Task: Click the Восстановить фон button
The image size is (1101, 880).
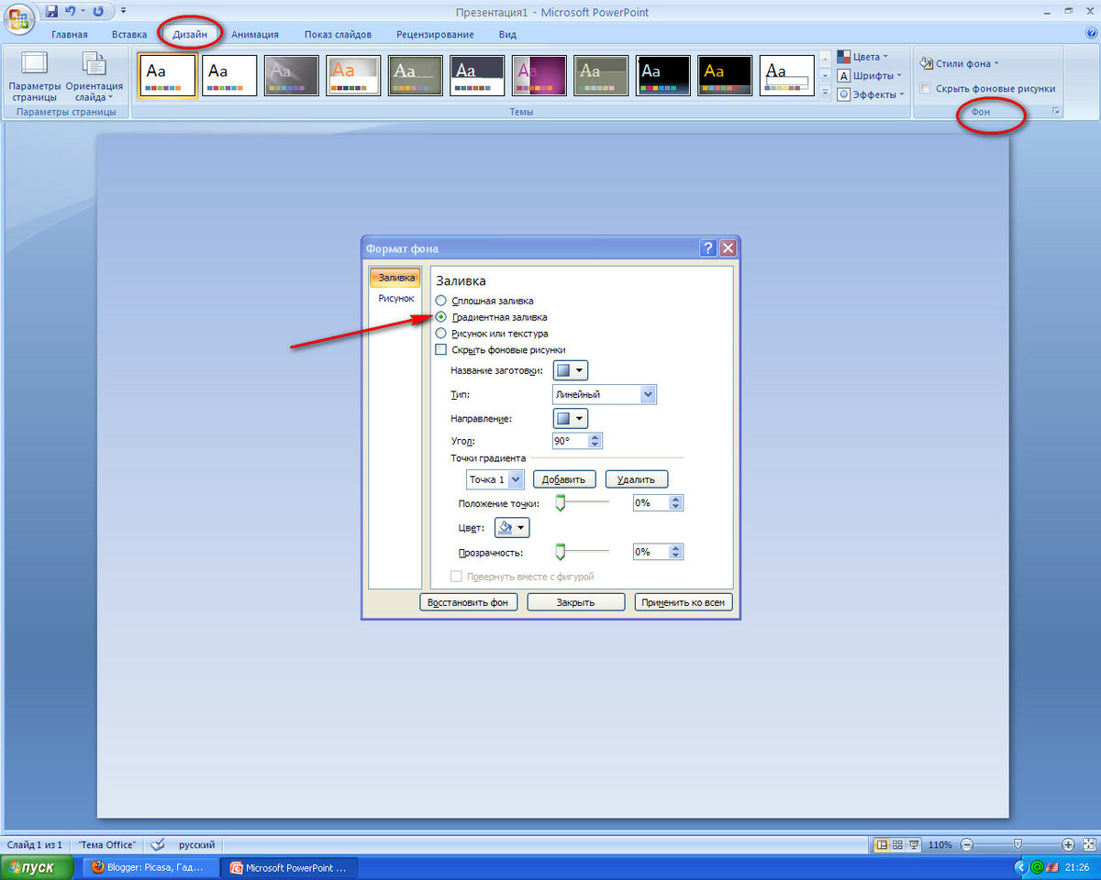Action: pyautogui.click(x=468, y=602)
